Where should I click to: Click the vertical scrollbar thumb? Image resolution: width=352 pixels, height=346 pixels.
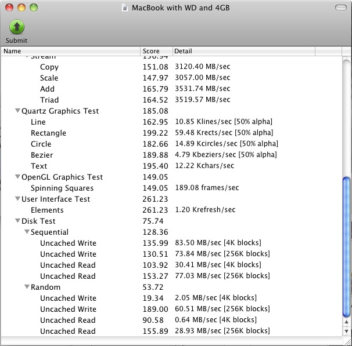346,246
